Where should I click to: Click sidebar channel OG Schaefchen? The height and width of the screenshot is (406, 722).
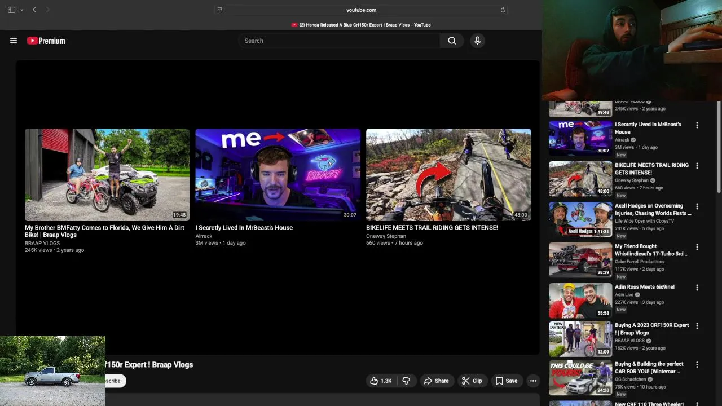click(x=629, y=379)
